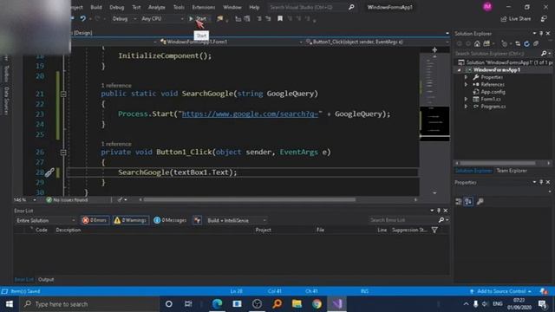Click the editor horizontal scrollbar
This screenshot has height=312, width=555.
coord(249,200)
